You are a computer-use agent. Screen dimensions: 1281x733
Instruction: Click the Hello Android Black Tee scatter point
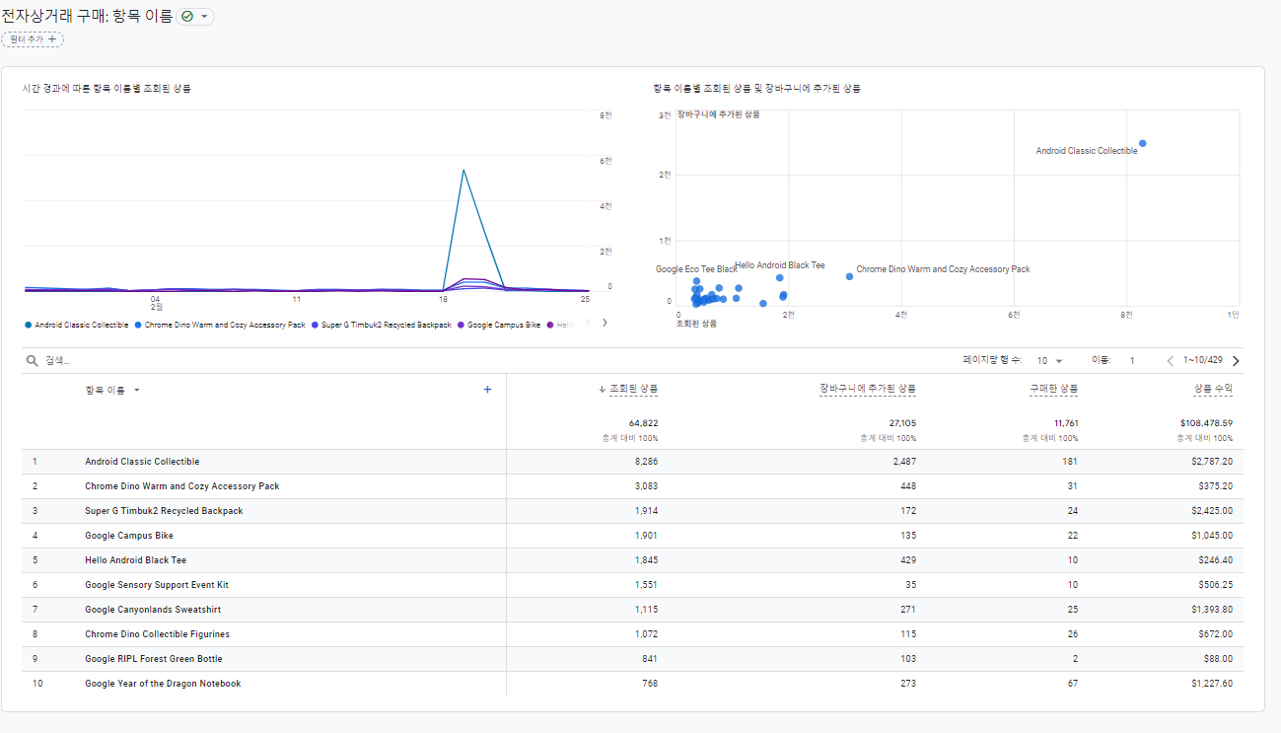pos(779,278)
